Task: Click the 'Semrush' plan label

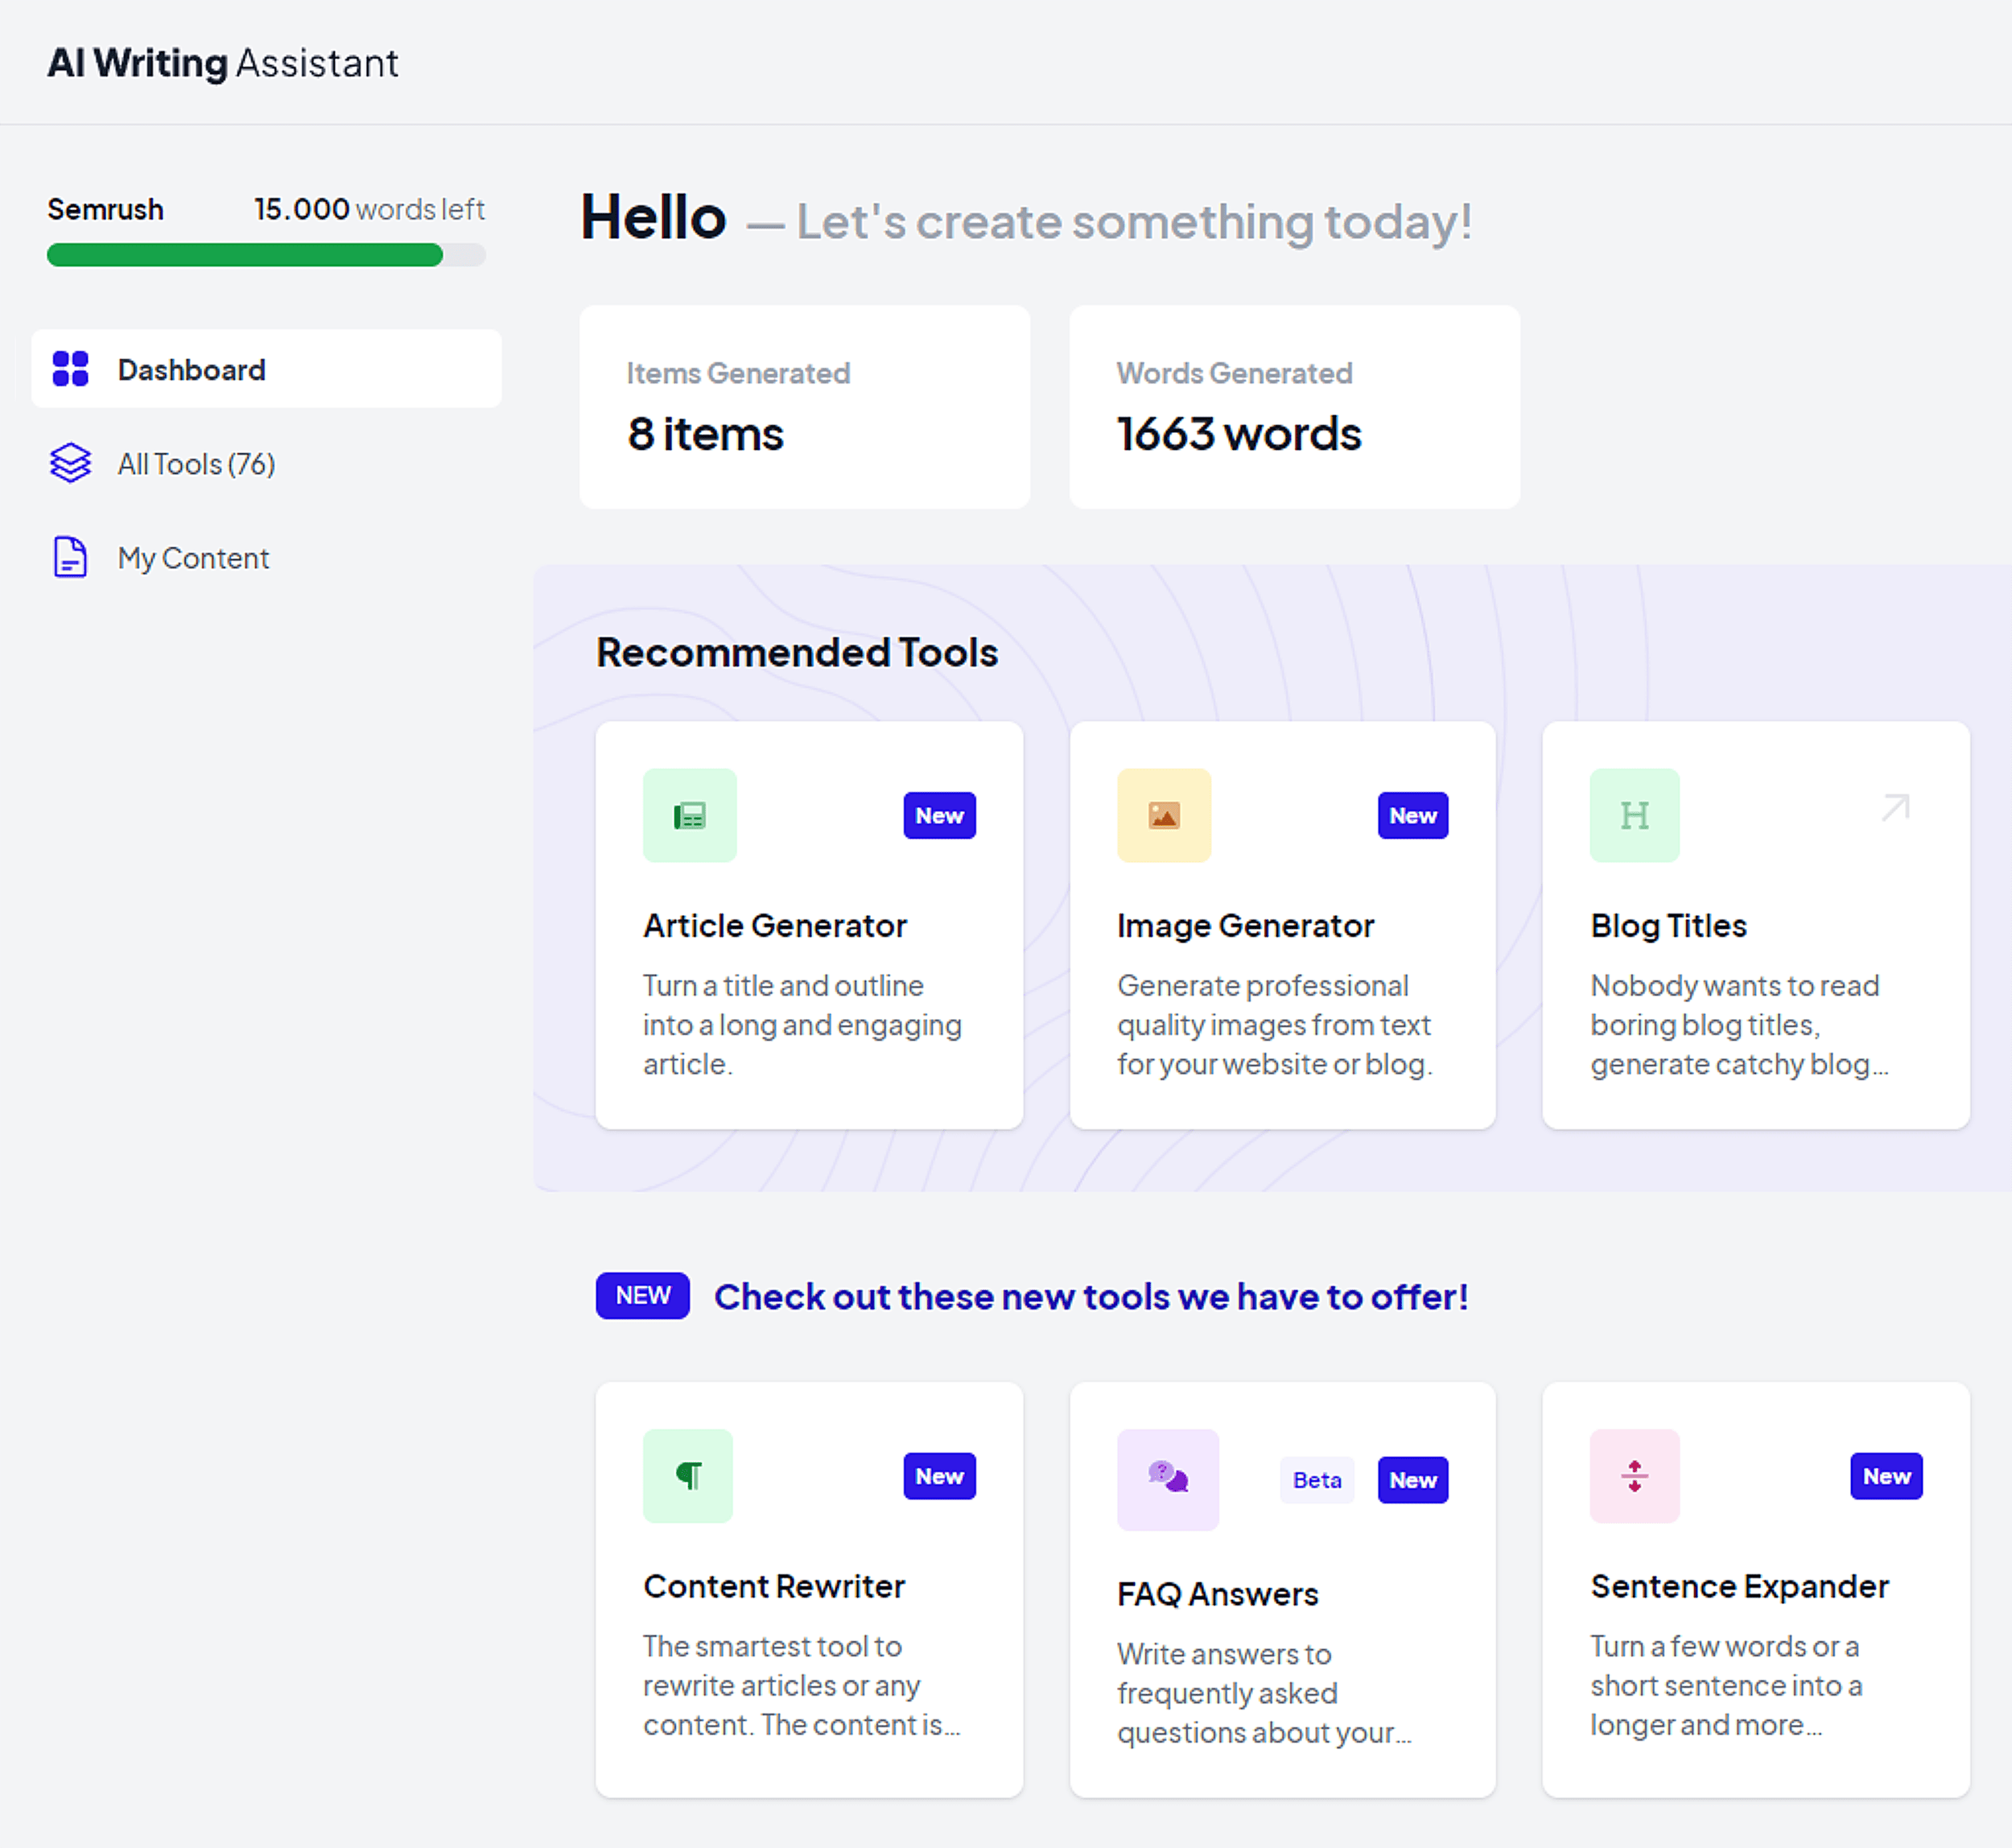Action: pos(105,209)
